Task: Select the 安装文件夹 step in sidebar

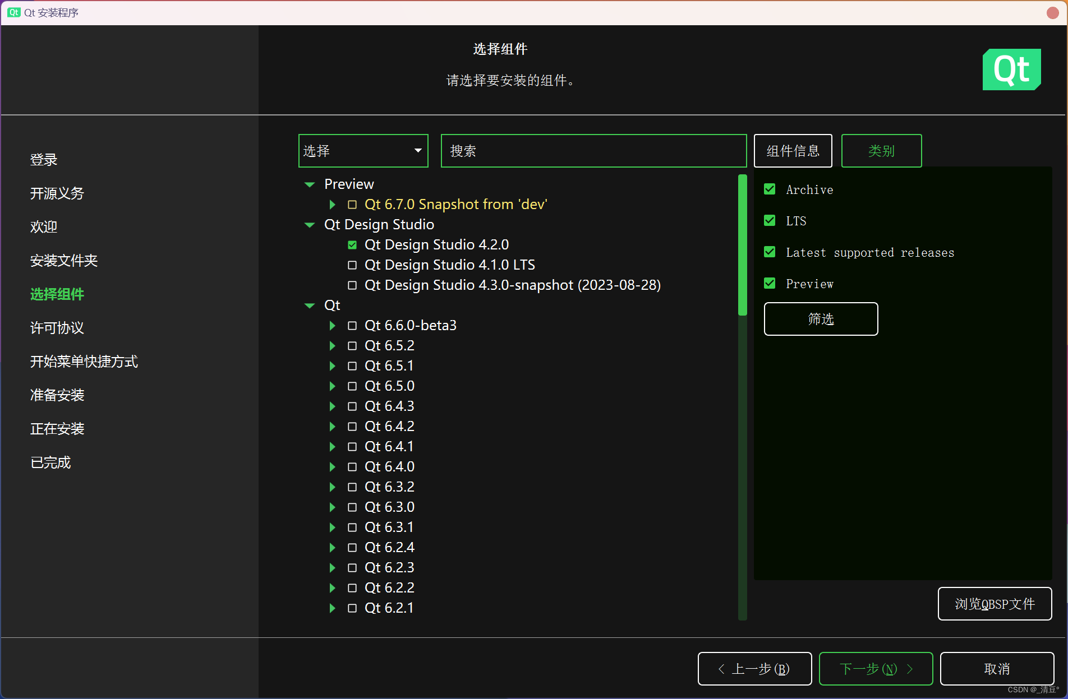Action: (64, 261)
